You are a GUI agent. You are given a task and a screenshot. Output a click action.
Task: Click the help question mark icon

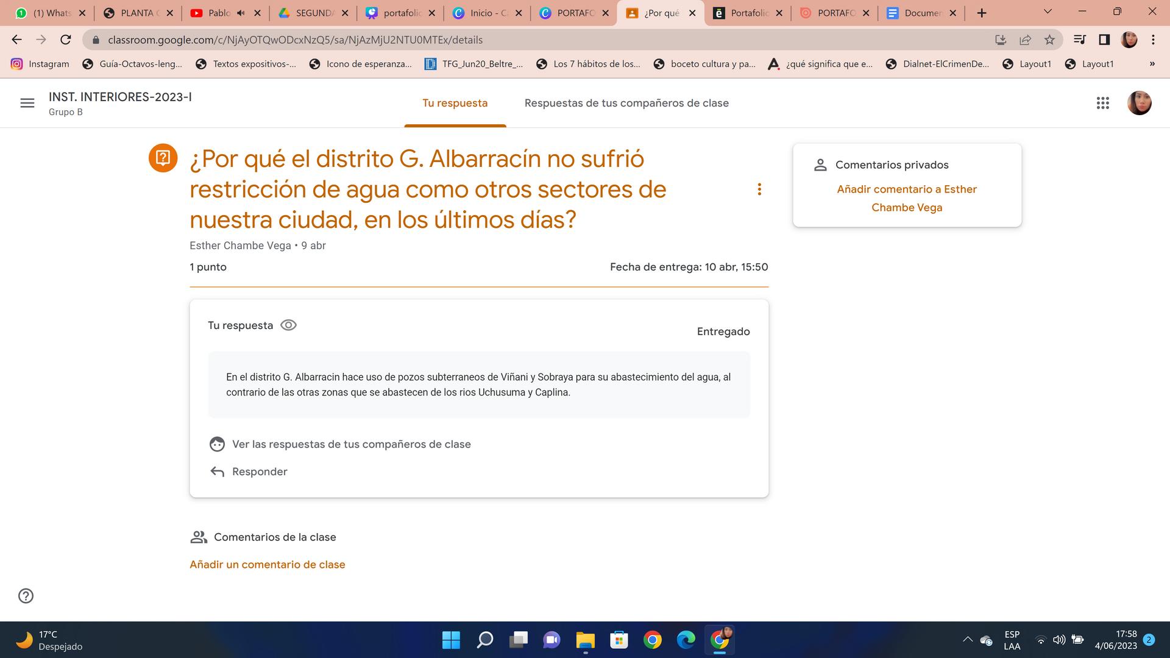pos(26,596)
